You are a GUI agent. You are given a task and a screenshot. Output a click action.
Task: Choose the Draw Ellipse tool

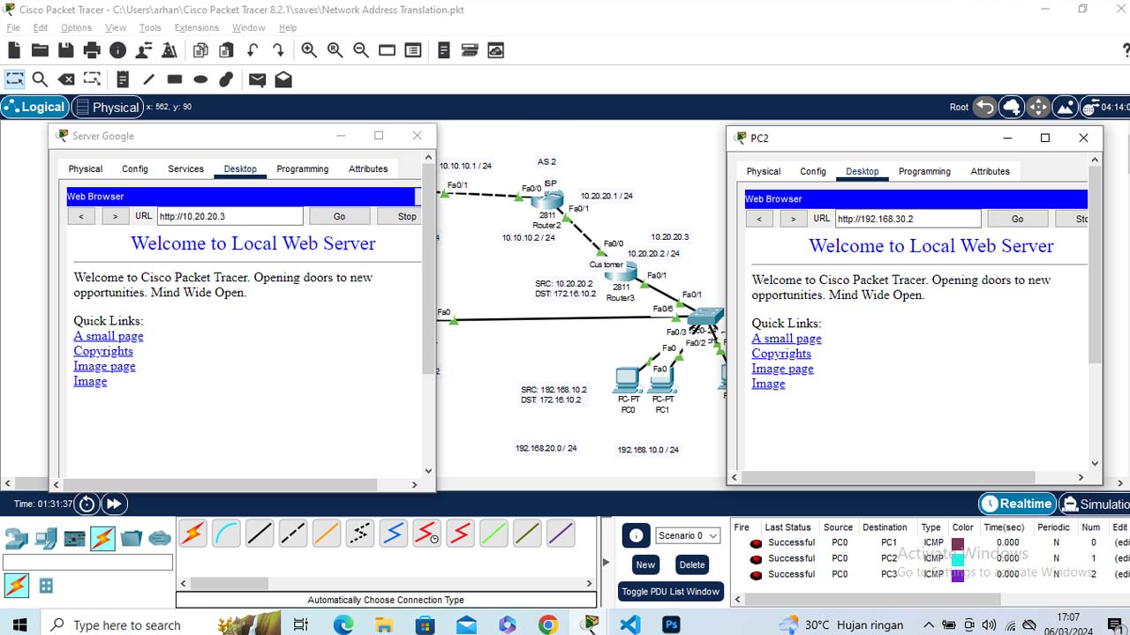tap(200, 79)
